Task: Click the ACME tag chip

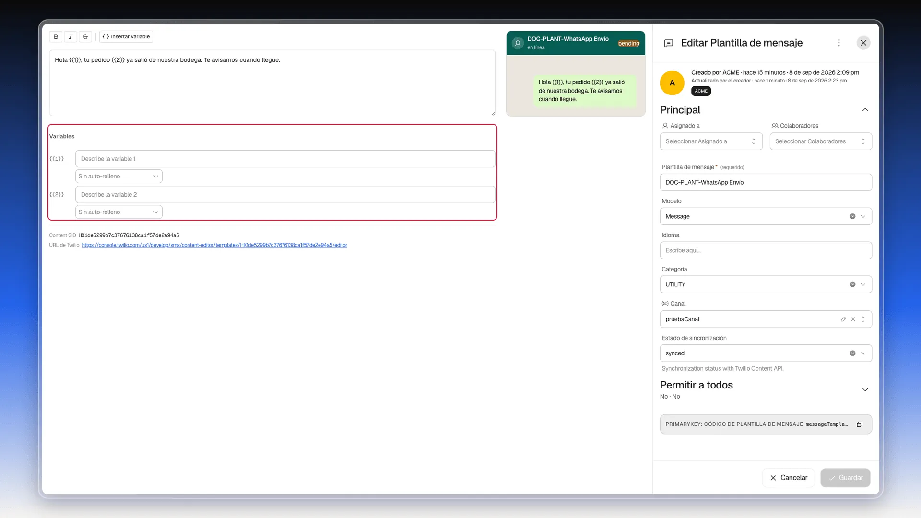Action: (x=701, y=91)
